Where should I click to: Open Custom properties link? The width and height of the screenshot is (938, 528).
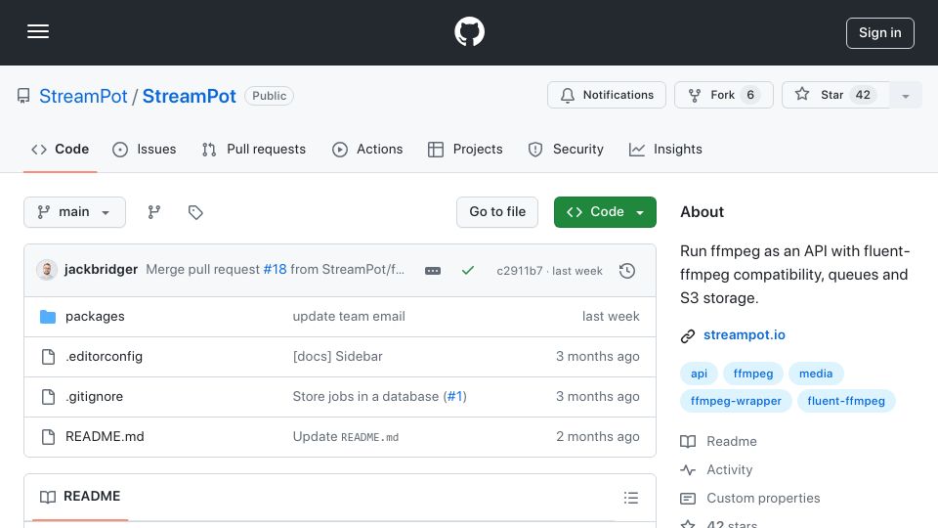(750, 498)
